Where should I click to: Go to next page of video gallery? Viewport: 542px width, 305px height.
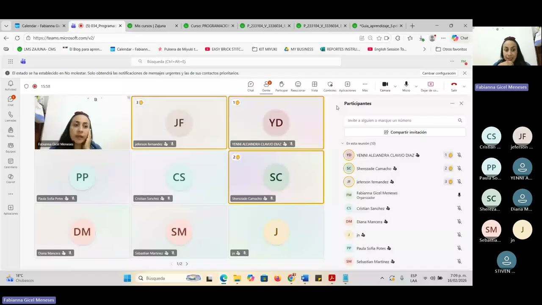(x=187, y=263)
